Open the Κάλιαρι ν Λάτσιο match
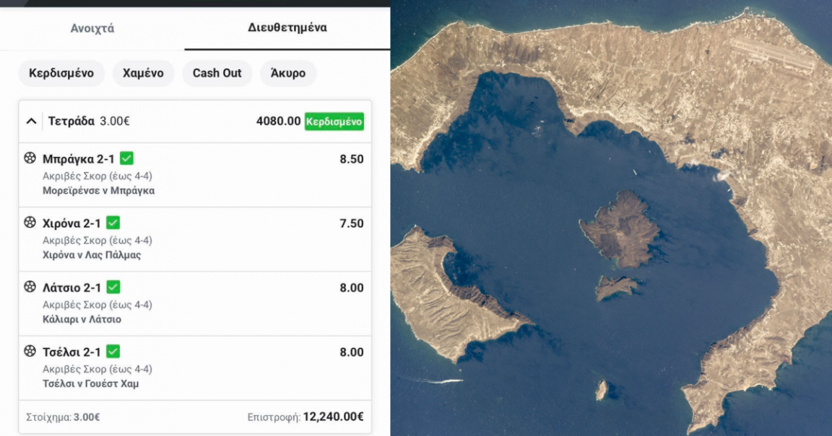This screenshot has width=832, height=436. [x=82, y=319]
